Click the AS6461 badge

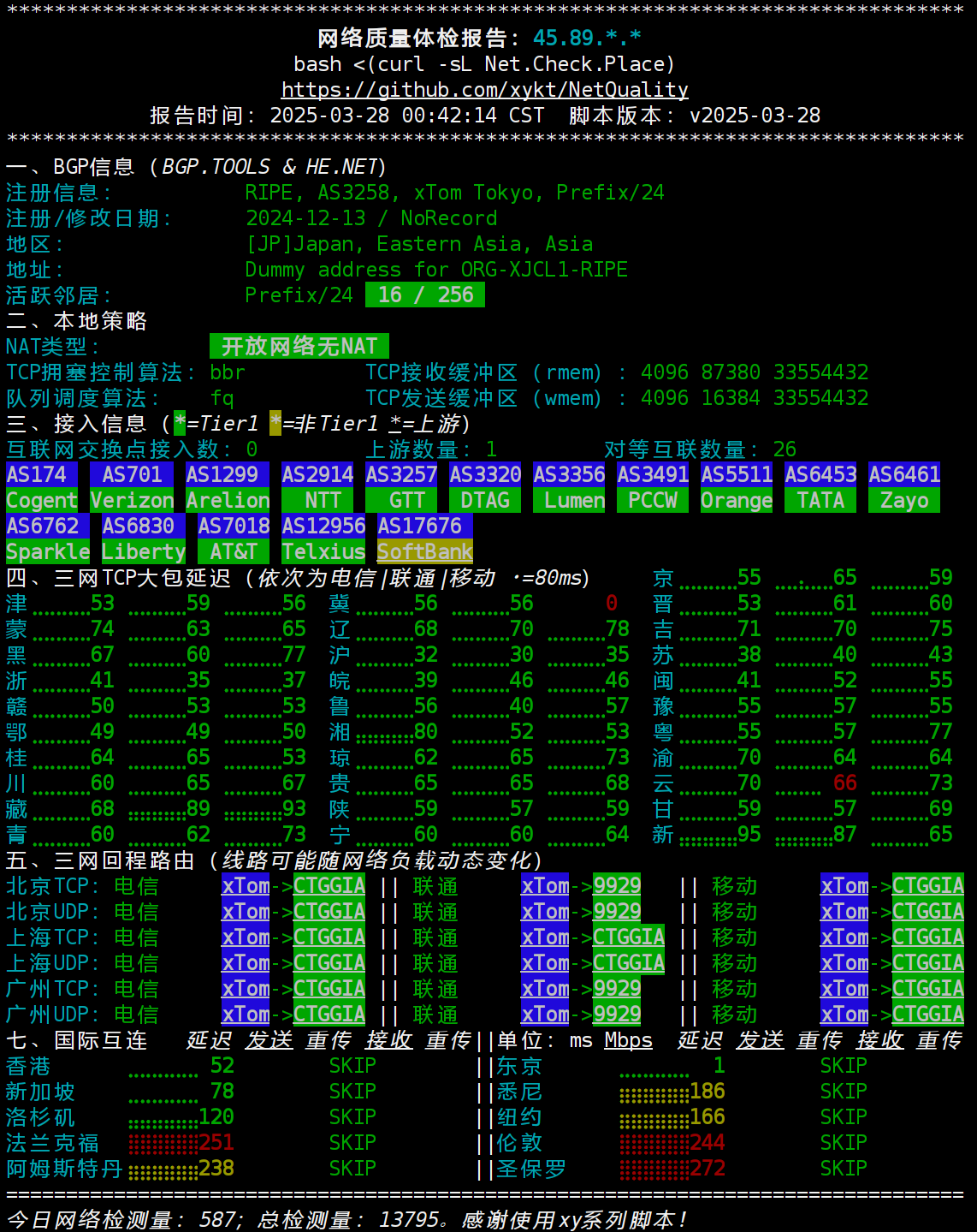(x=904, y=475)
